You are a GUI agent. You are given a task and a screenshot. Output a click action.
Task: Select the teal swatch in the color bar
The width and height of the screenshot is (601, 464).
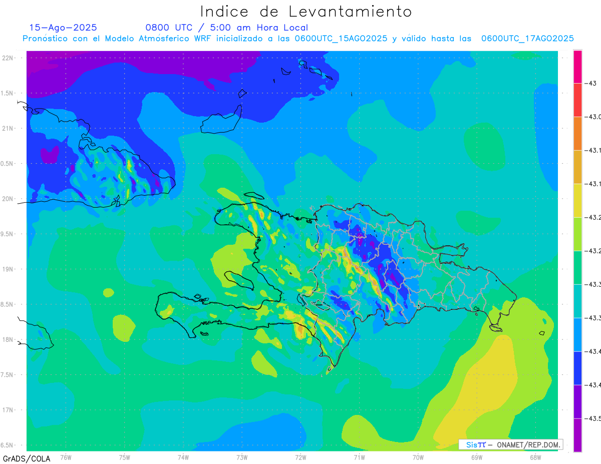coord(577,301)
